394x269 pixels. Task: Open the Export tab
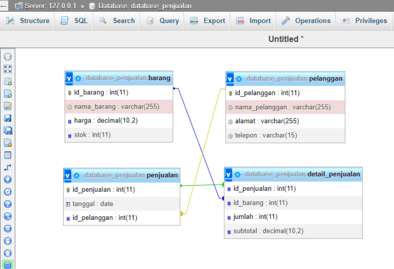click(x=207, y=21)
